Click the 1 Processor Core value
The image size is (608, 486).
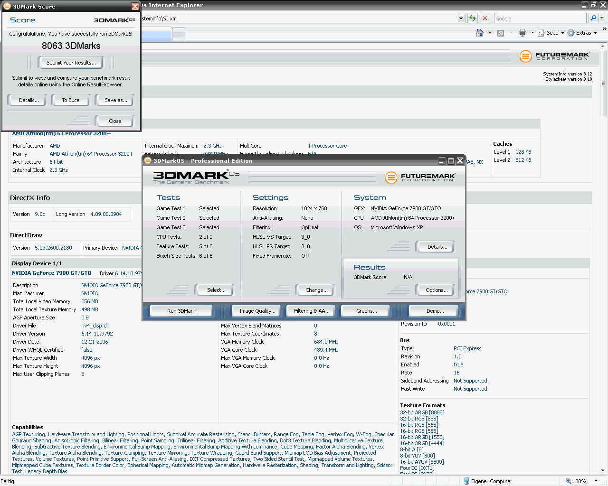coord(327,146)
